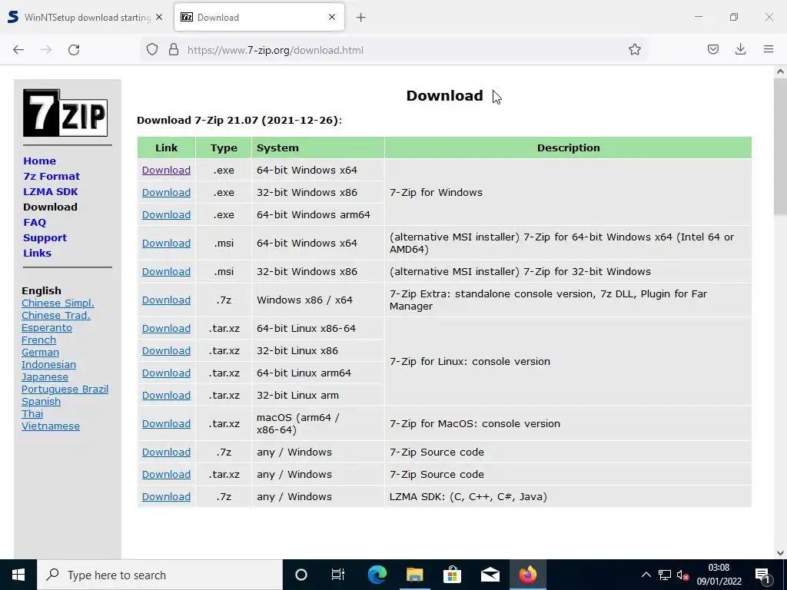Switch language to Chinese Trad.
The image size is (787, 590).
[55, 316]
